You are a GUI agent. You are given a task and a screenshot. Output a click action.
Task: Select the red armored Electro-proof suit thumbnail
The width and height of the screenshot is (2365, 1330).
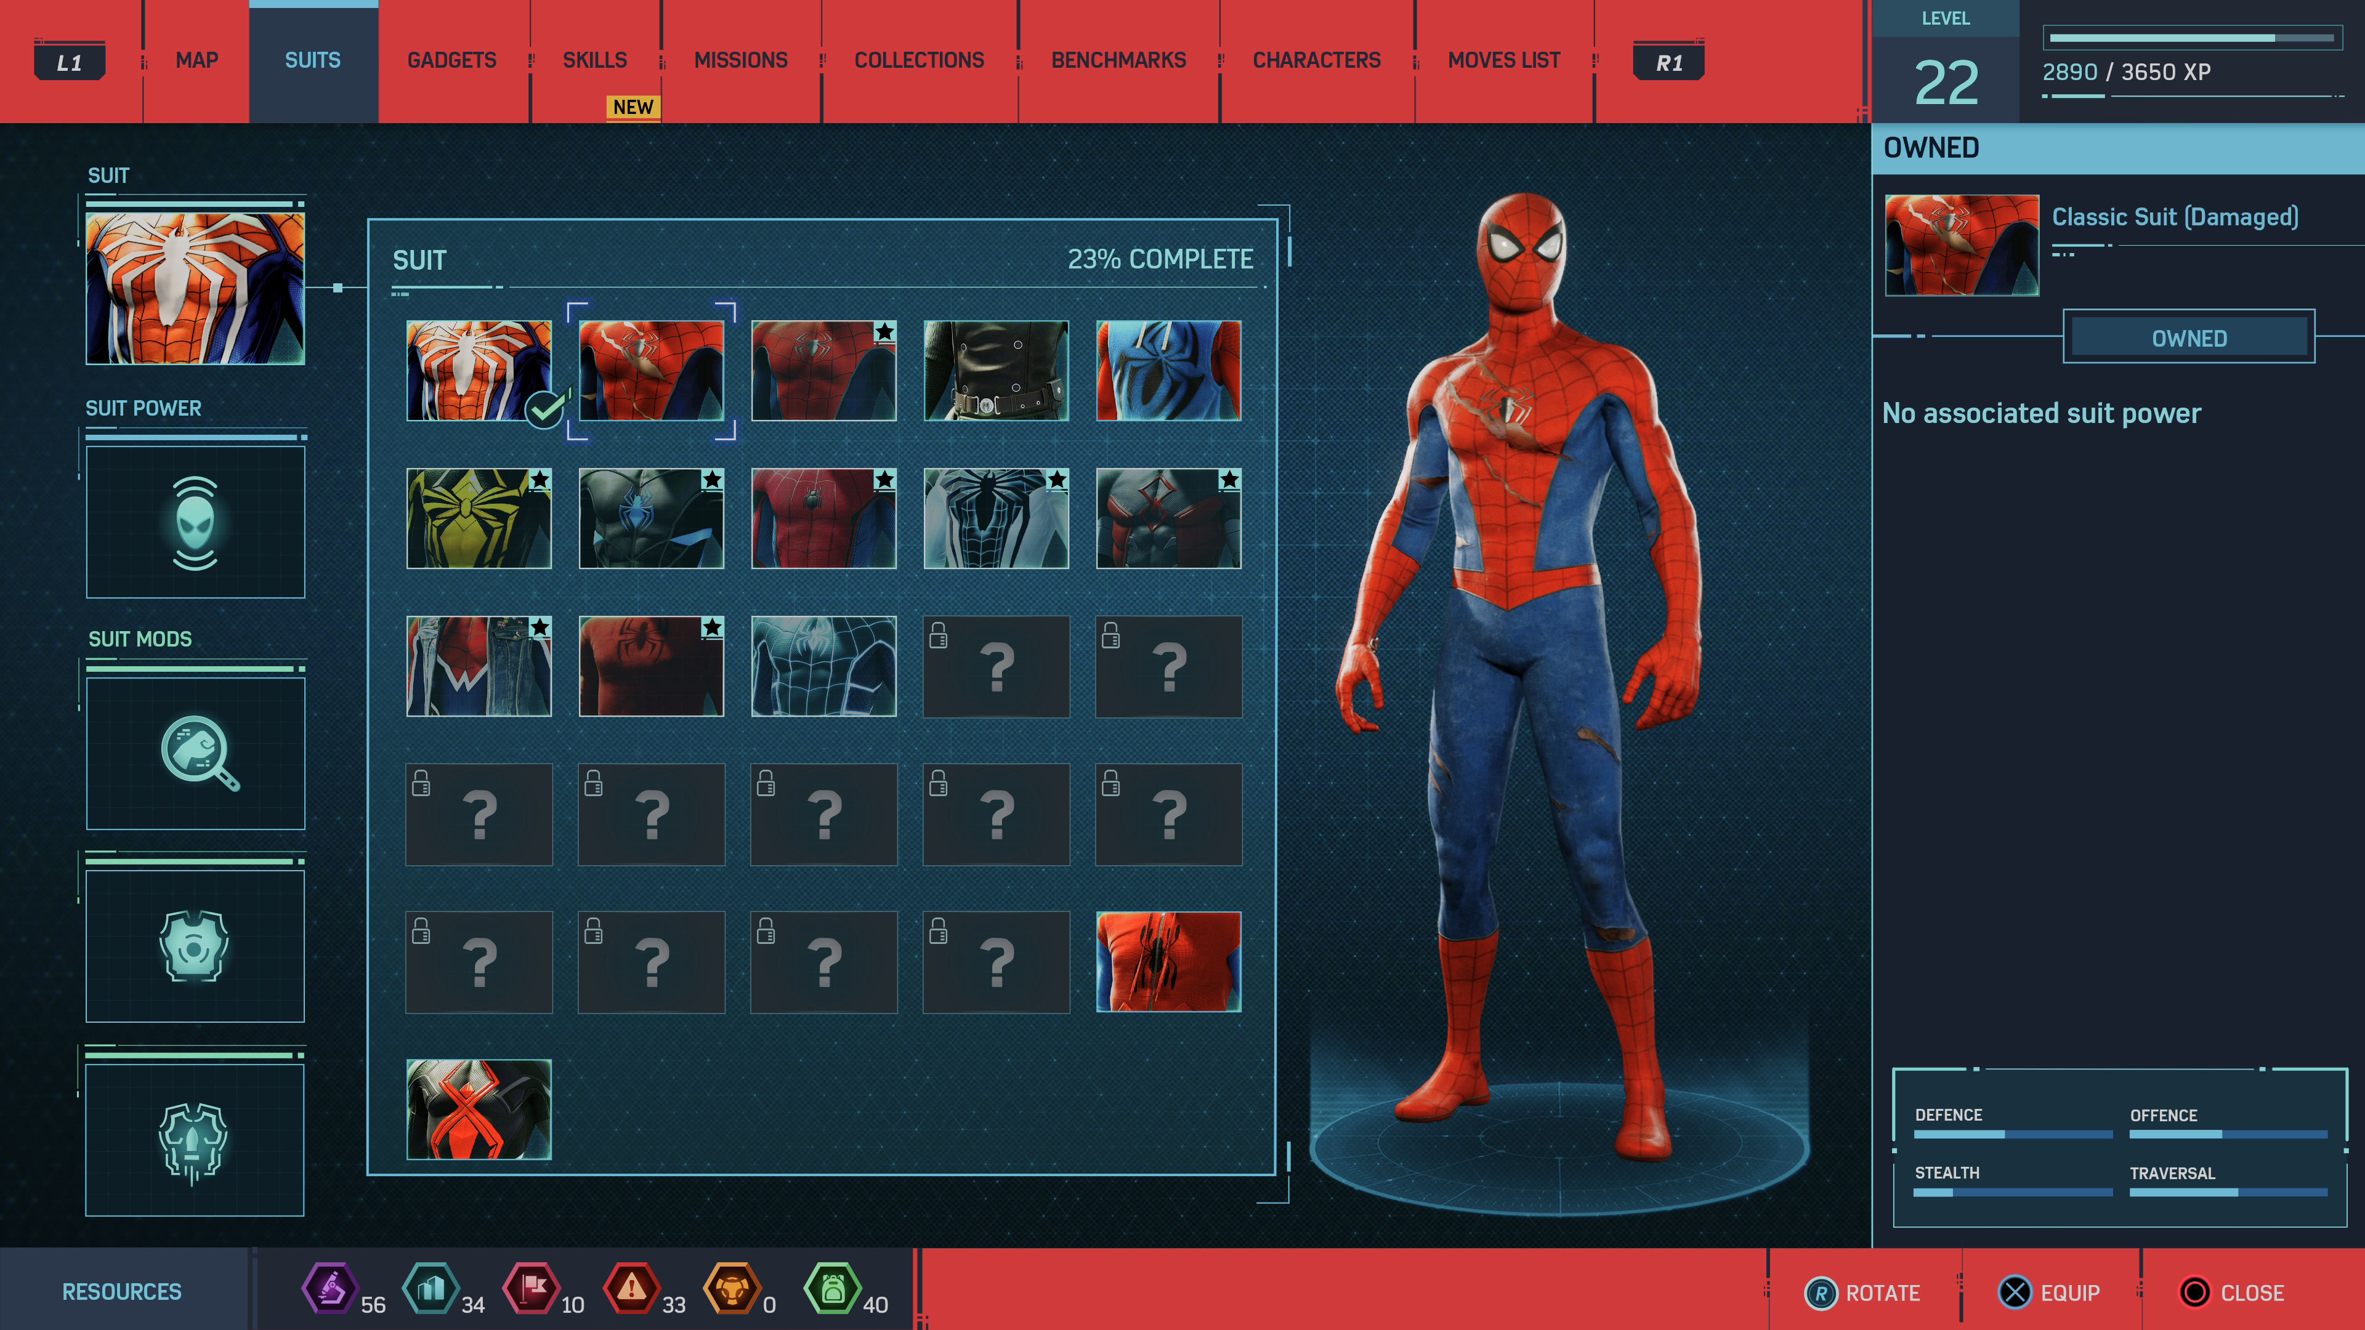1169,518
